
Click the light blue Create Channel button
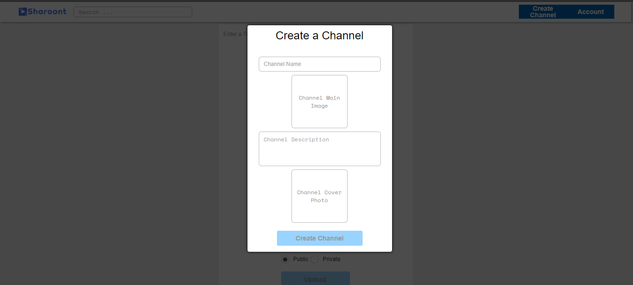[x=320, y=238]
